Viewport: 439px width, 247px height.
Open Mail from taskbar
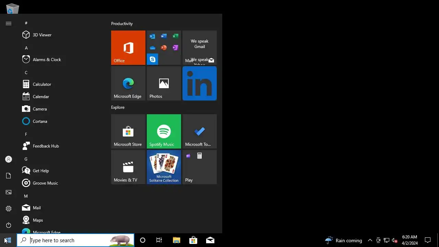[x=210, y=240]
